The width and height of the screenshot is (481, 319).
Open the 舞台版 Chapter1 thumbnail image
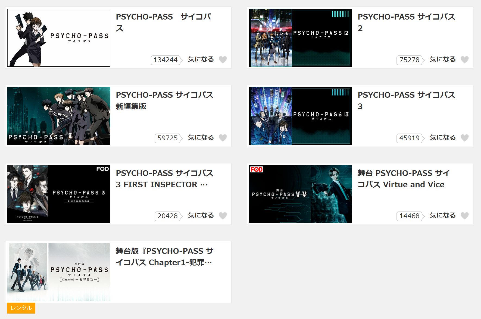(59, 272)
